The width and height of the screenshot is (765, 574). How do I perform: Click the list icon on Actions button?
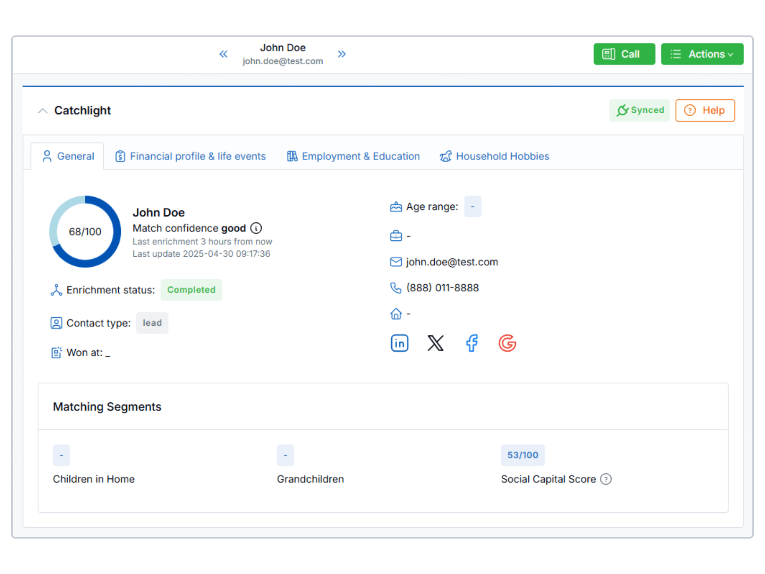pyautogui.click(x=675, y=54)
